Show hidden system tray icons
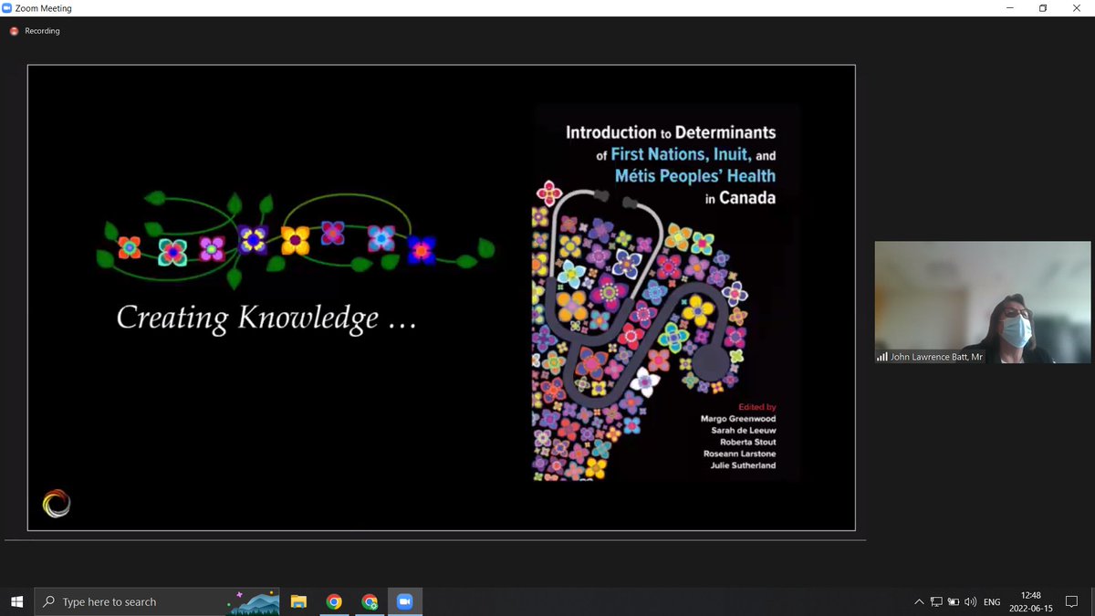Screen dimensions: 1095x616 pos(919,601)
